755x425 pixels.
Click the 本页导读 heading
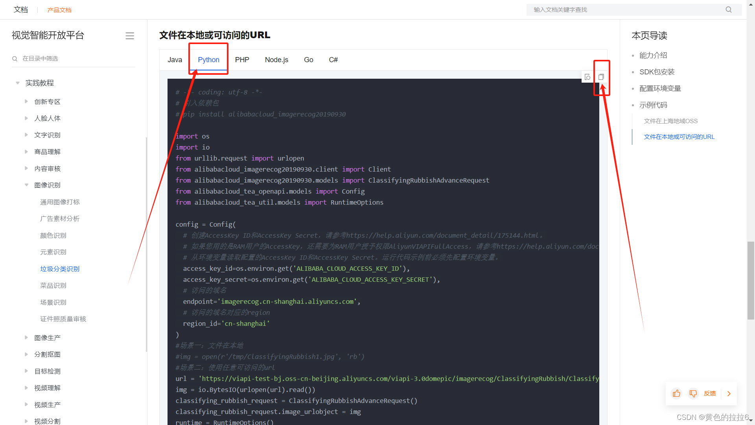tap(649, 36)
